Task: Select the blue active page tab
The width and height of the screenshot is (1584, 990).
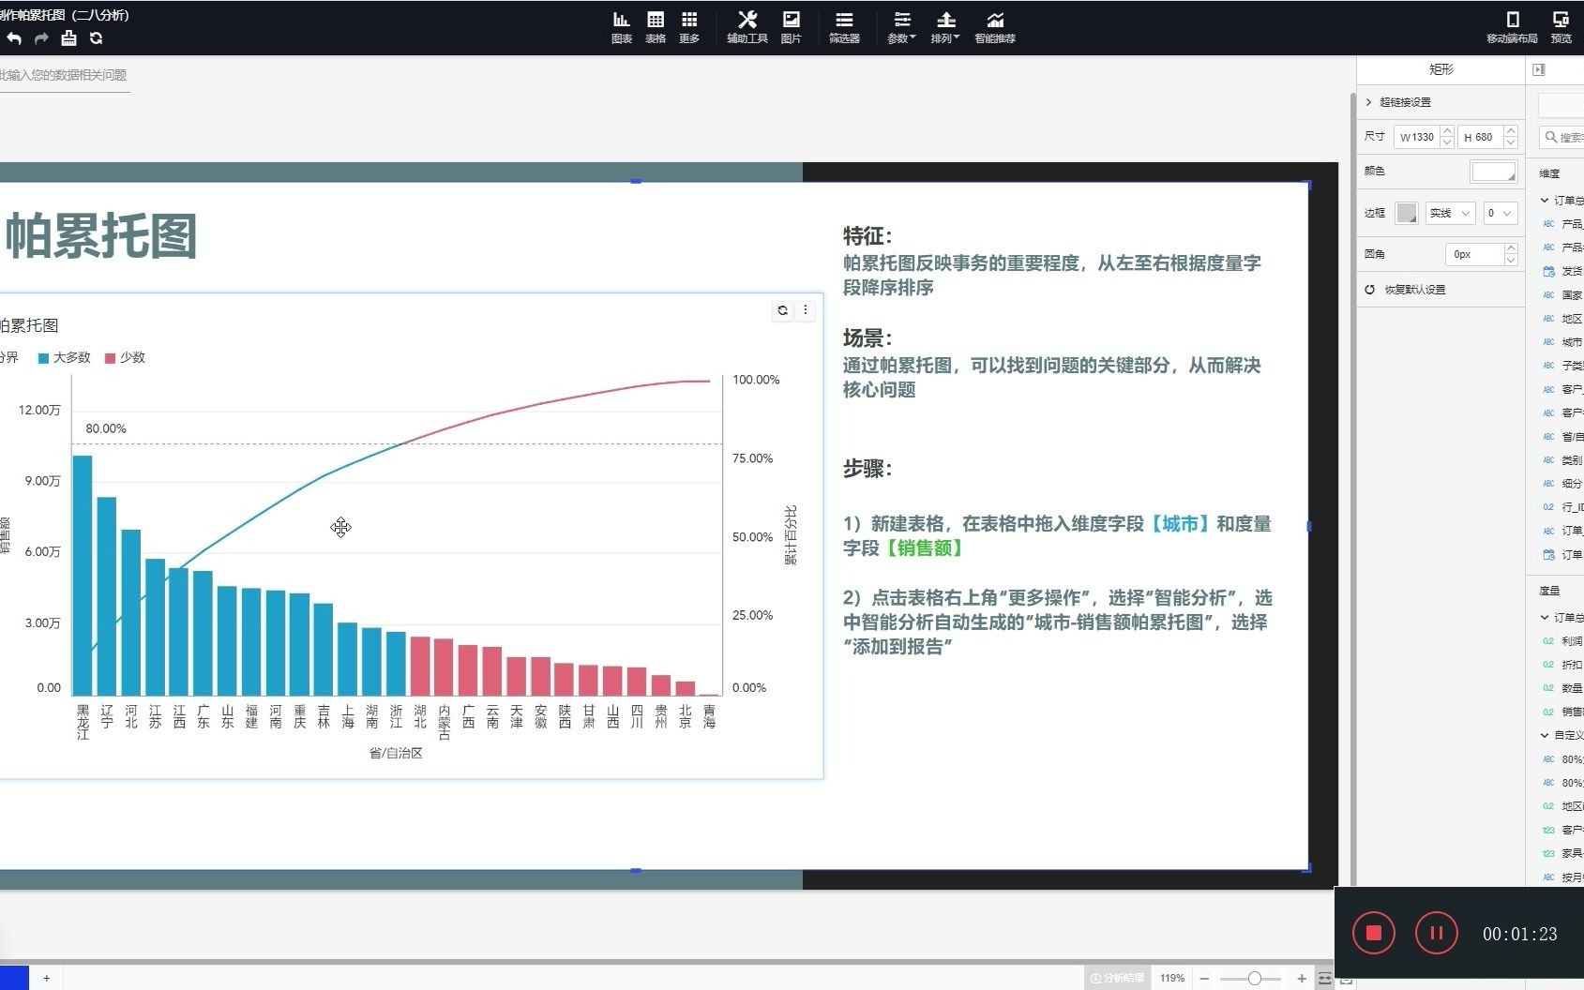Action: tap(14, 978)
